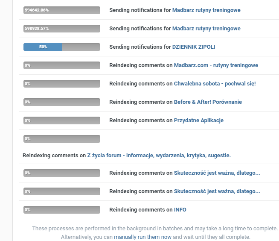Viewport: 279px width, 241px height.
Task: Click progress bar for Przydatne Aplikacje
Action: coord(62,120)
